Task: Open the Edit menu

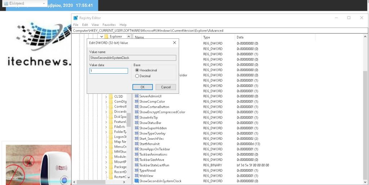Action: (x=85, y=25)
